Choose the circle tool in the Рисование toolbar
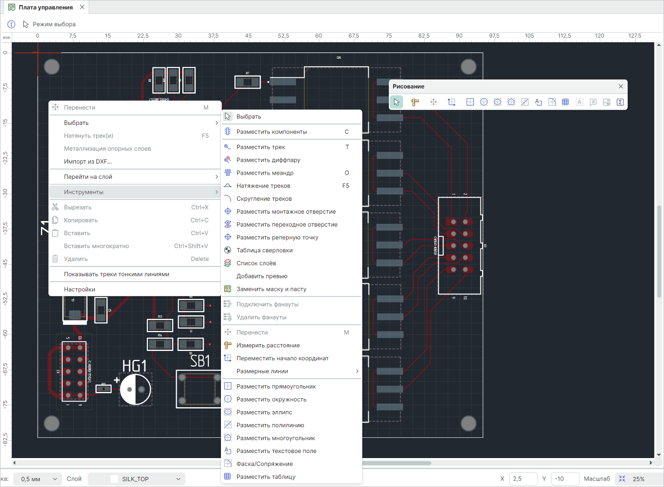Screen dimensions: 664x487 [484, 102]
